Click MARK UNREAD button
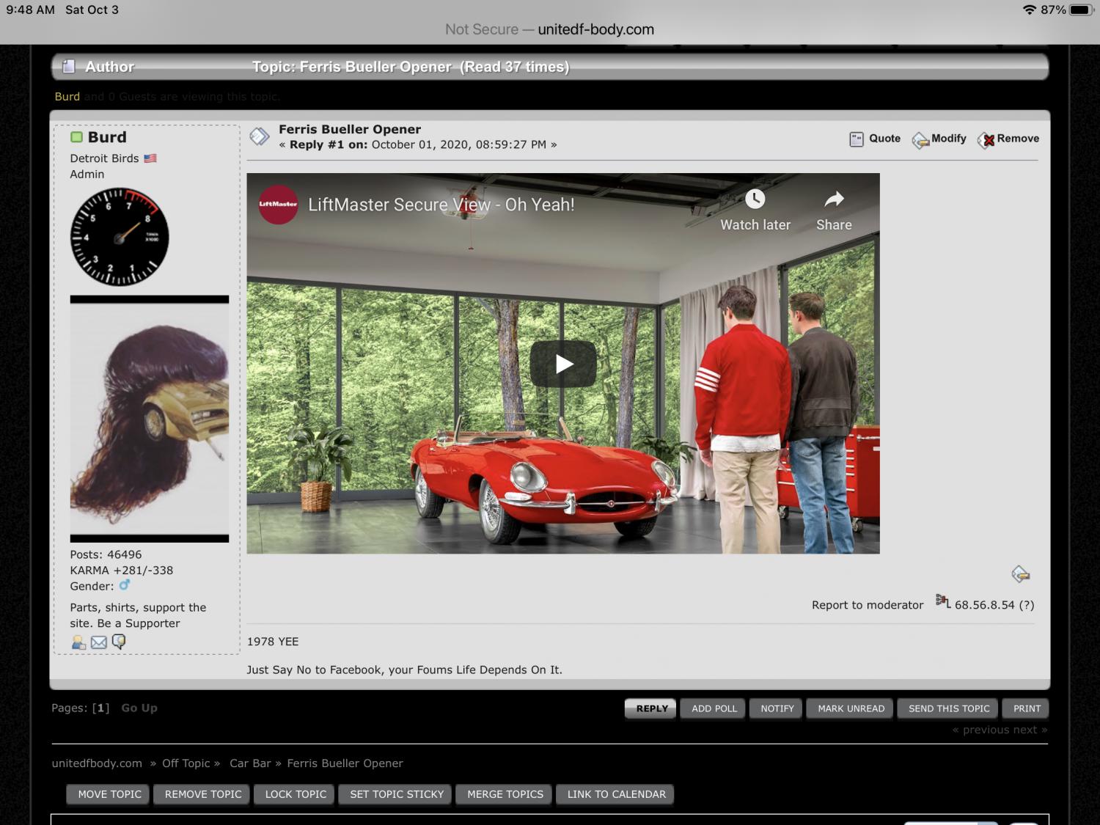 [x=851, y=708]
